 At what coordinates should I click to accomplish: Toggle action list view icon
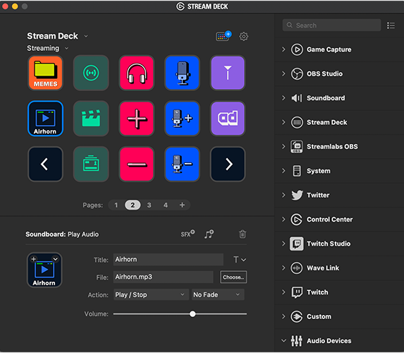[391, 25]
